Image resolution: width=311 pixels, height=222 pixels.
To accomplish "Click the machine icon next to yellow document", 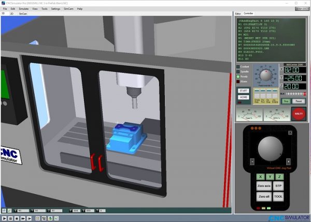I will click(44, 218).
